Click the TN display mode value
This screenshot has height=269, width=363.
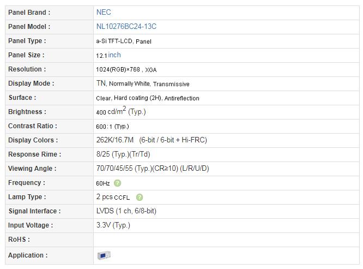click(101, 83)
